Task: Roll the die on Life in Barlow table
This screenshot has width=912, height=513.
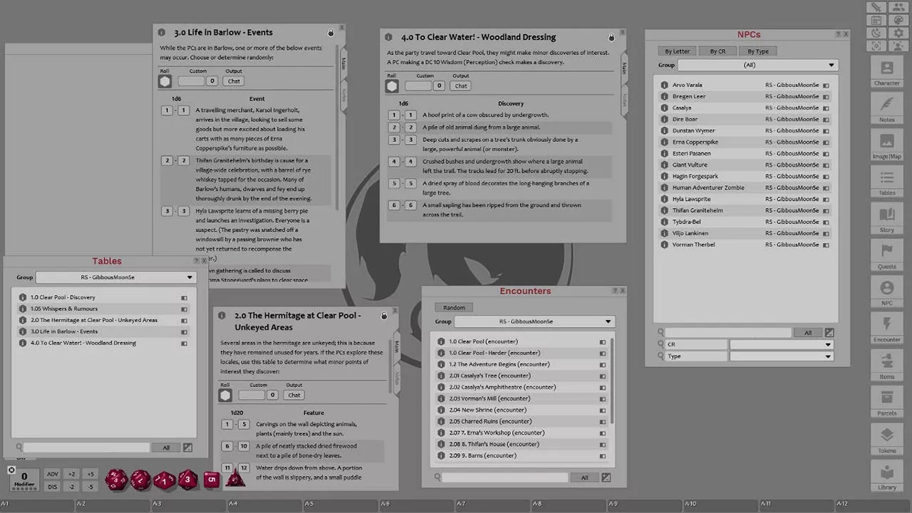Action: 165,81
